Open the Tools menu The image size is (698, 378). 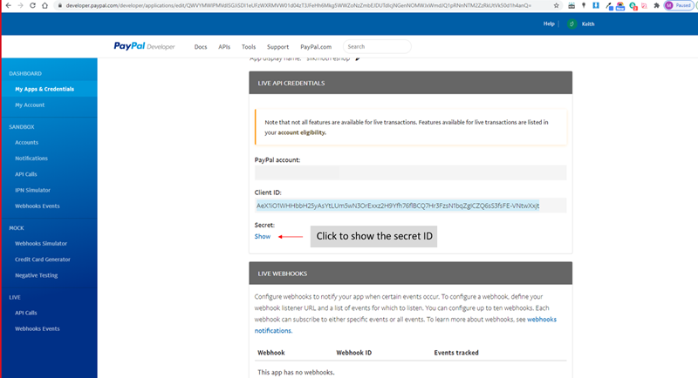point(249,46)
